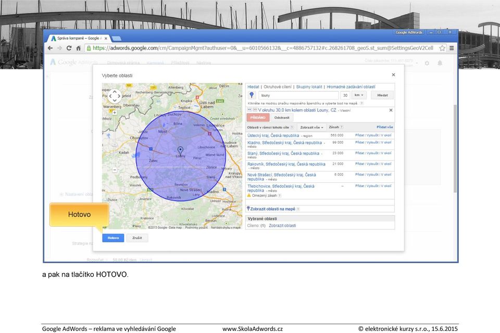Screen dimensions: 500x333
Task: Click help icon next to Oblasti v rámci tohoto cíle
Action: 292,127
